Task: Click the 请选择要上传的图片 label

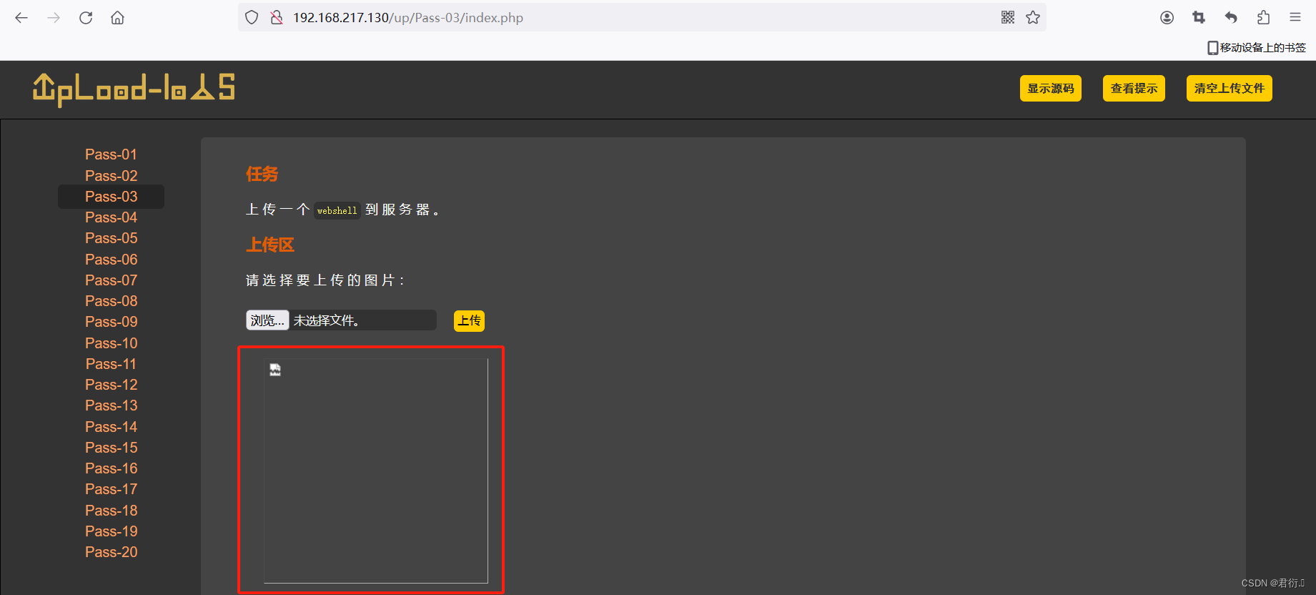Action: point(325,280)
